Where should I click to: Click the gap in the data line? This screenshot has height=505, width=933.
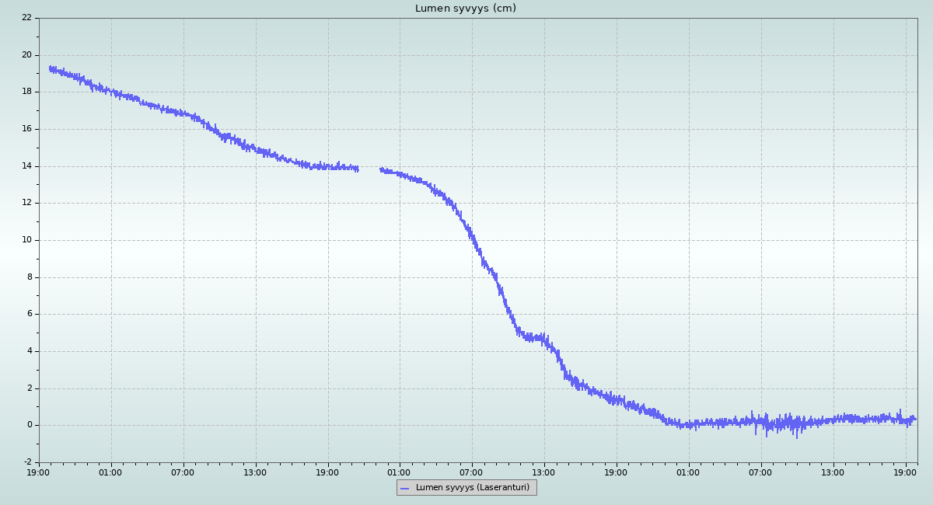pos(369,169)
